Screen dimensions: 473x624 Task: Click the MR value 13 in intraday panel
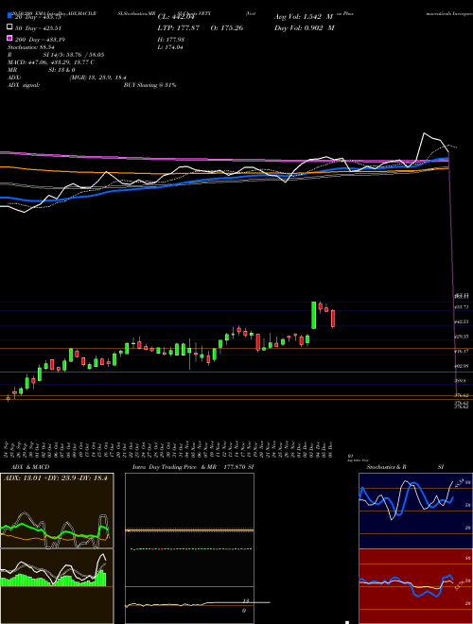tap(246, 601)
